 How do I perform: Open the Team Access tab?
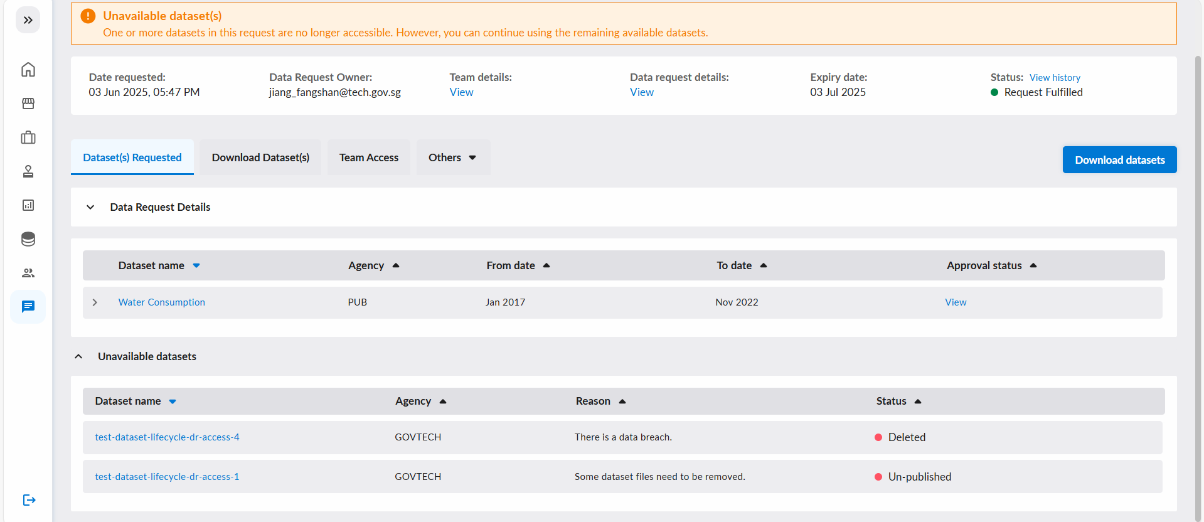point(369,157)
